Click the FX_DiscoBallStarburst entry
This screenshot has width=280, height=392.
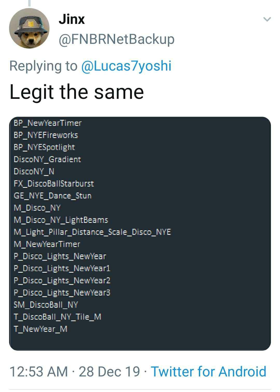54,184
